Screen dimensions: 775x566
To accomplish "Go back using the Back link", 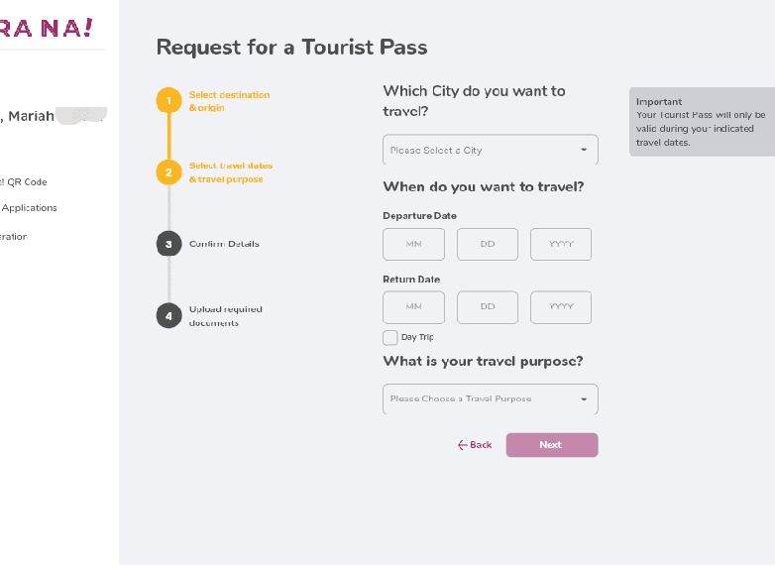I will [475, 445].
